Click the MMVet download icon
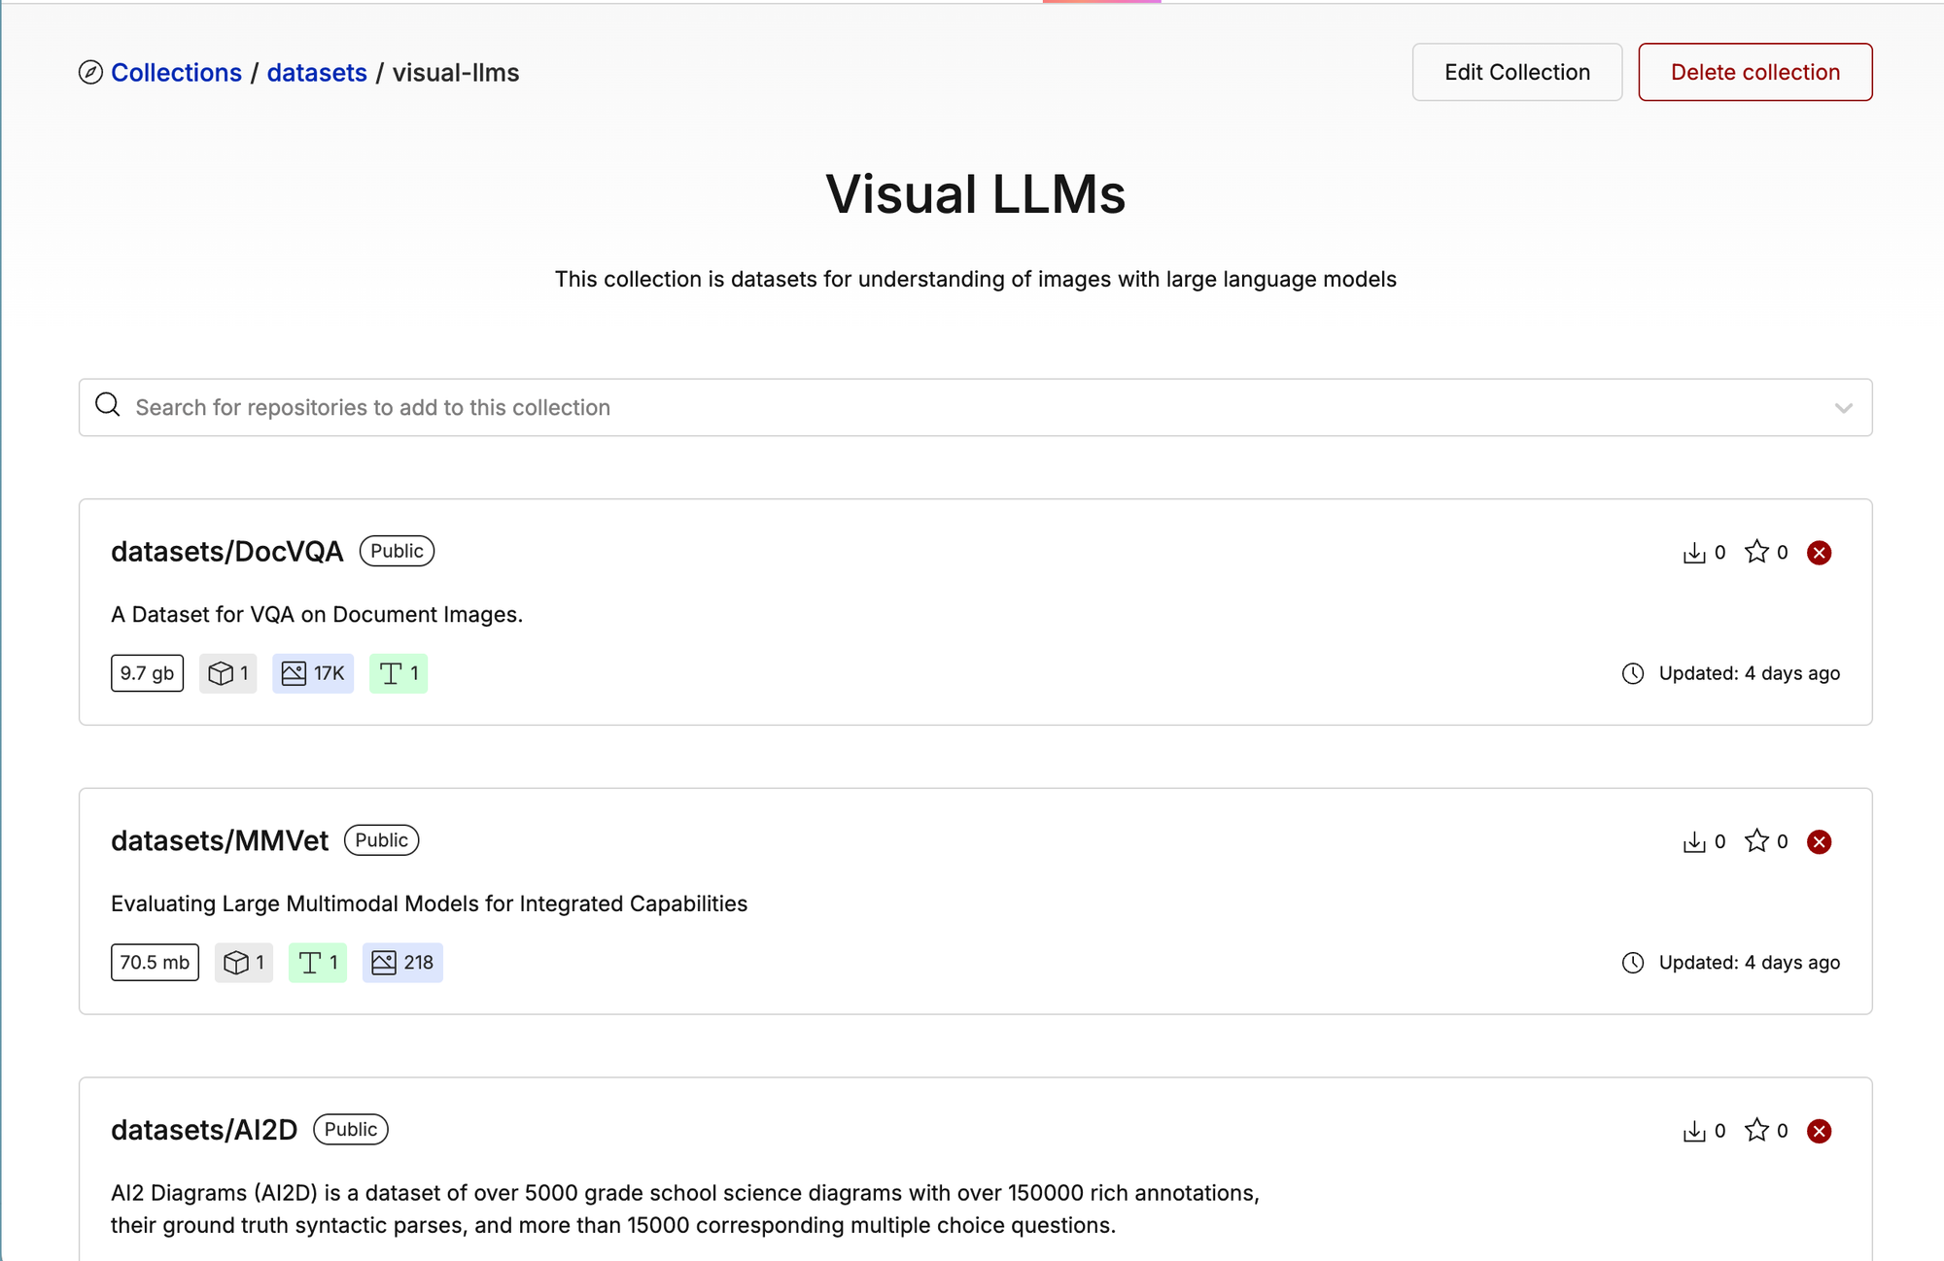Screen dimensions: 1944x1261 1694,842
